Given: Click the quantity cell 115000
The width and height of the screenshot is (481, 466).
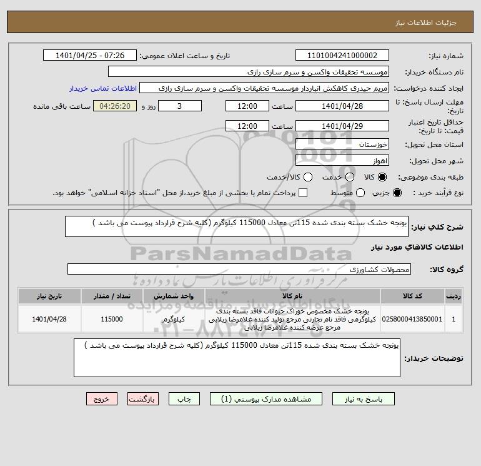Looking at the screenshot, I should coord(112,319).
